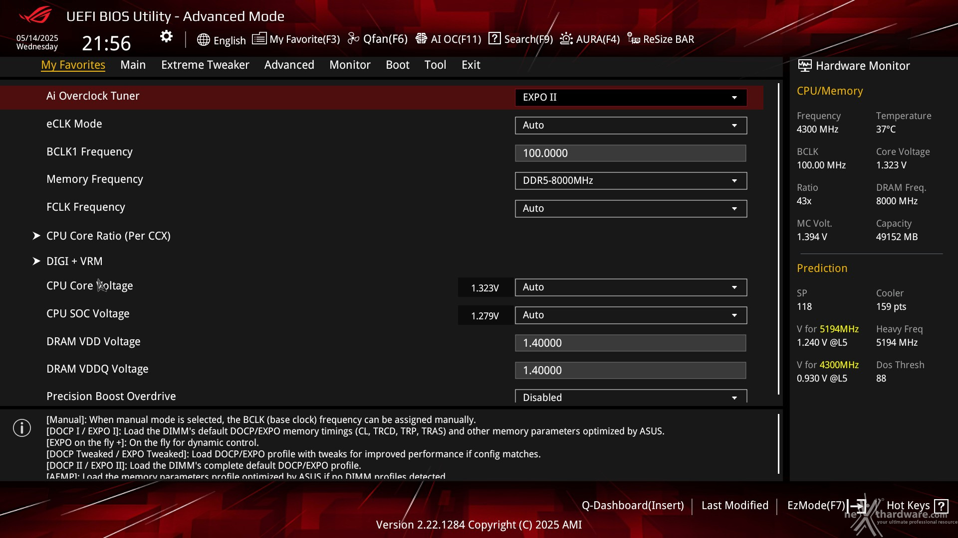Open eCLK Mode dropdown
The width and height of the screenshot is (958, 538).
tap(631, 126)
